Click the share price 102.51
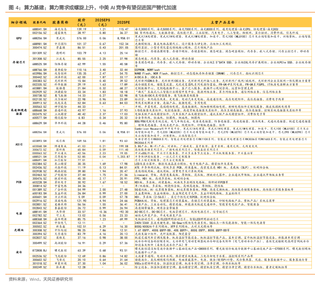315x285 pixels. [81, 227]
